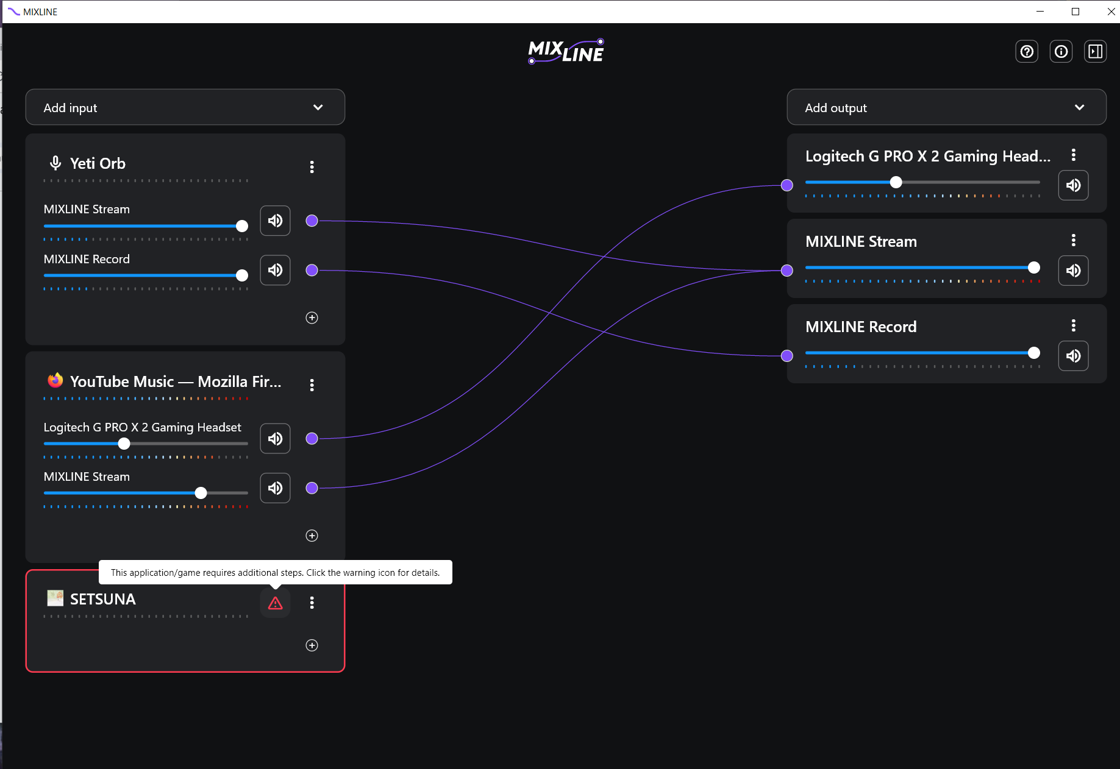Screen dimensions: 1120x769
Task: Select the MIXLINE Record output connection node
Action: tap(787, 356)
